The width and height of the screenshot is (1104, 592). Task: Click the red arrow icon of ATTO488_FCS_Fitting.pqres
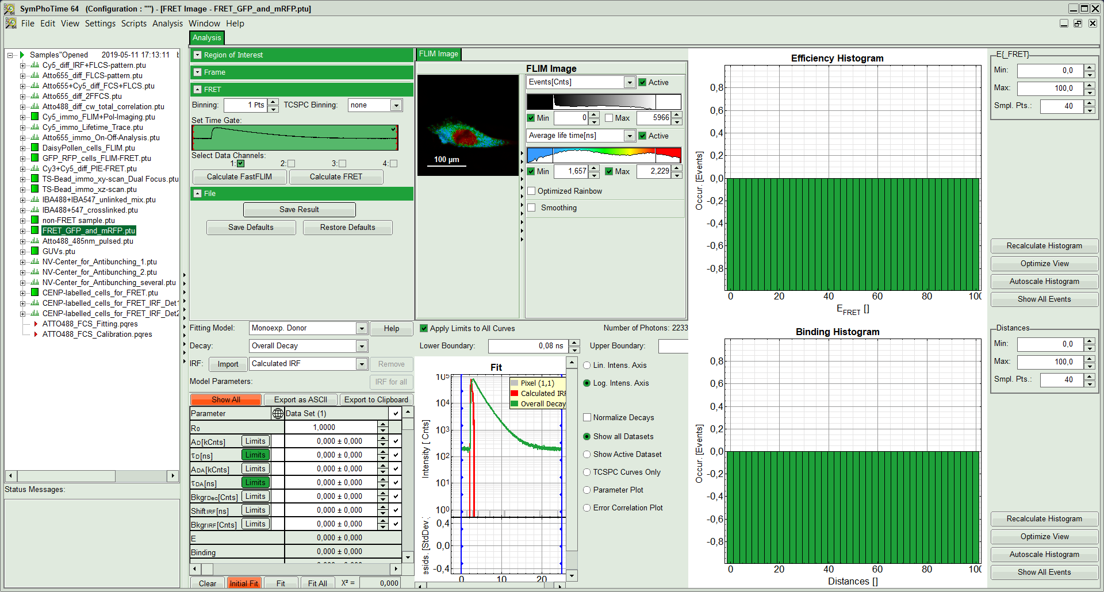[x=36, y=324]
